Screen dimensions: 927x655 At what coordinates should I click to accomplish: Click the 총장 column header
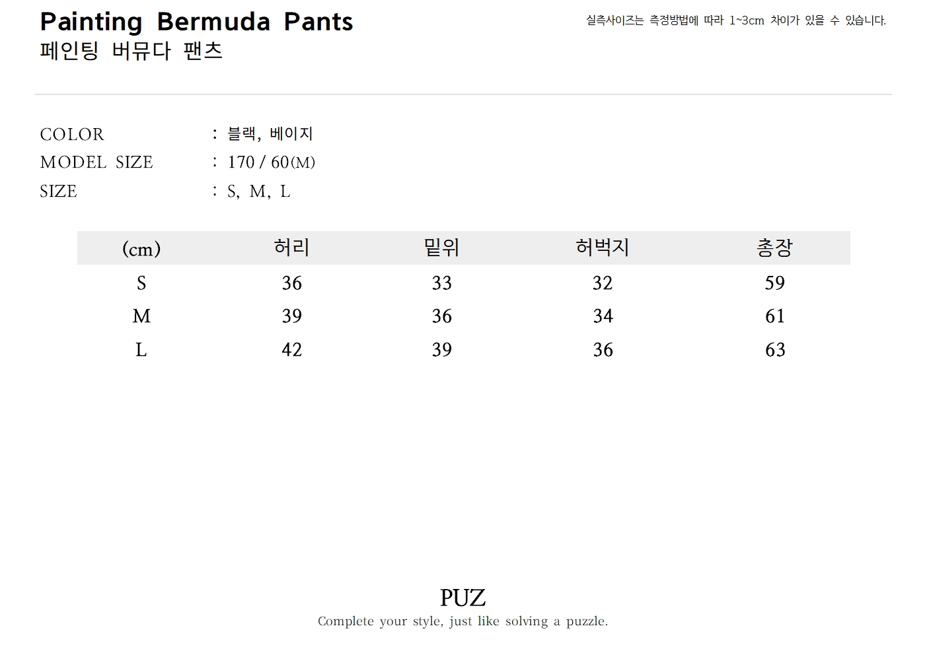pos(774,248)
